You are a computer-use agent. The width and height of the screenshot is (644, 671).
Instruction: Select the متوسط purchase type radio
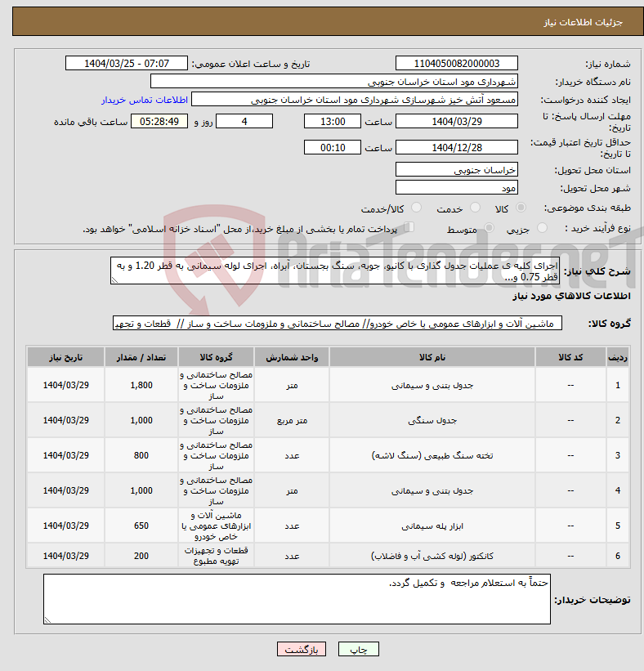pyautogui.click(x=489, y=228)
